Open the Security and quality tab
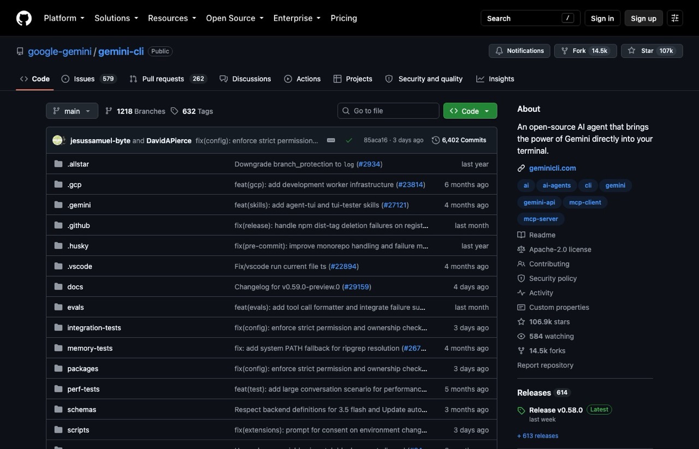 [x=424, y=79]
